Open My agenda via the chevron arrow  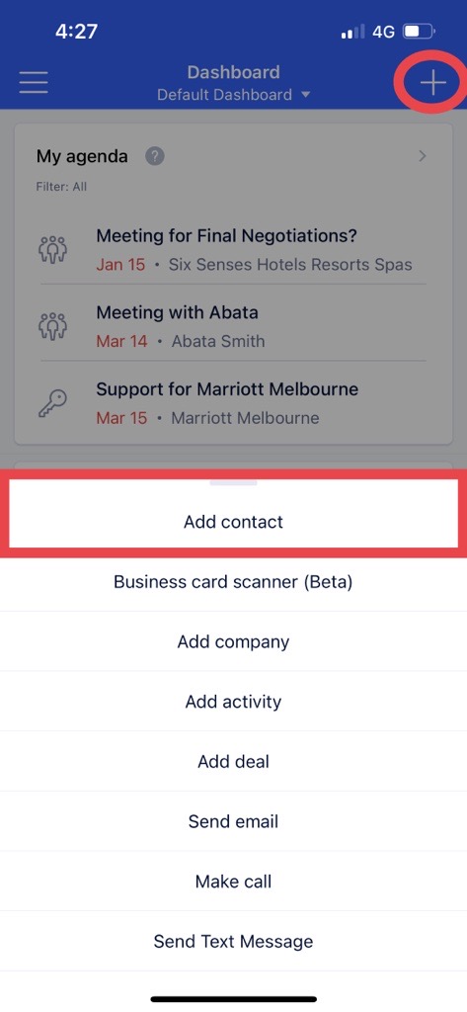point(423,155)
